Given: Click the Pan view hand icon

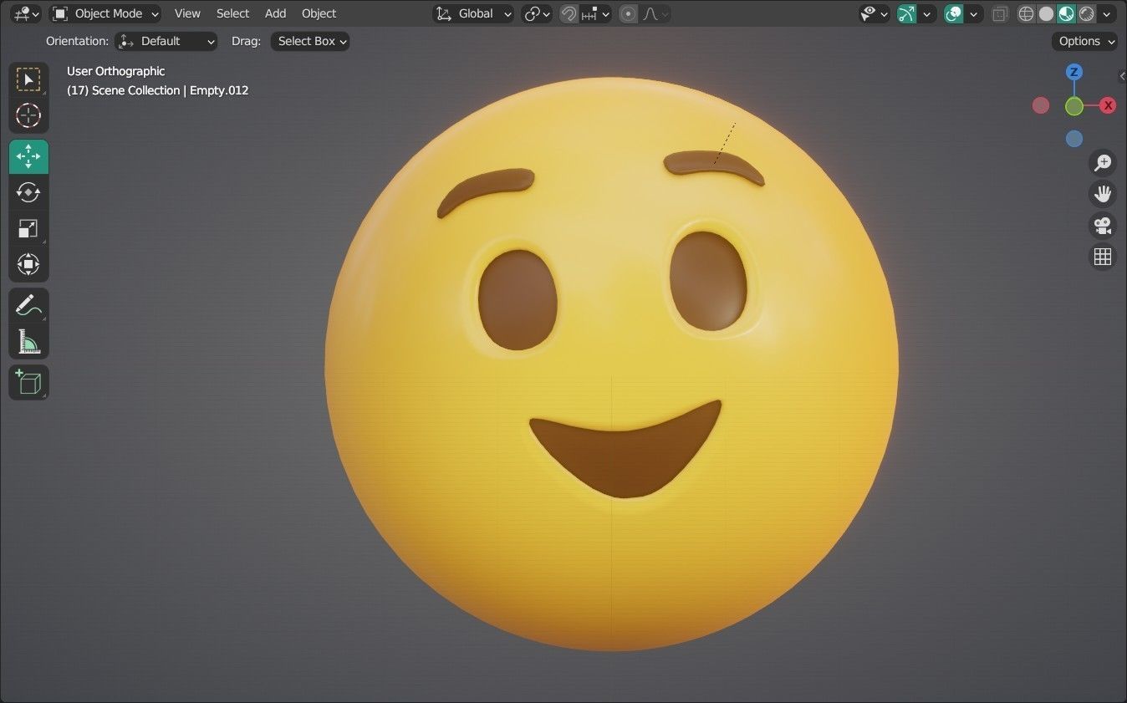Looking at the screenshot, I should point(1103,194).
